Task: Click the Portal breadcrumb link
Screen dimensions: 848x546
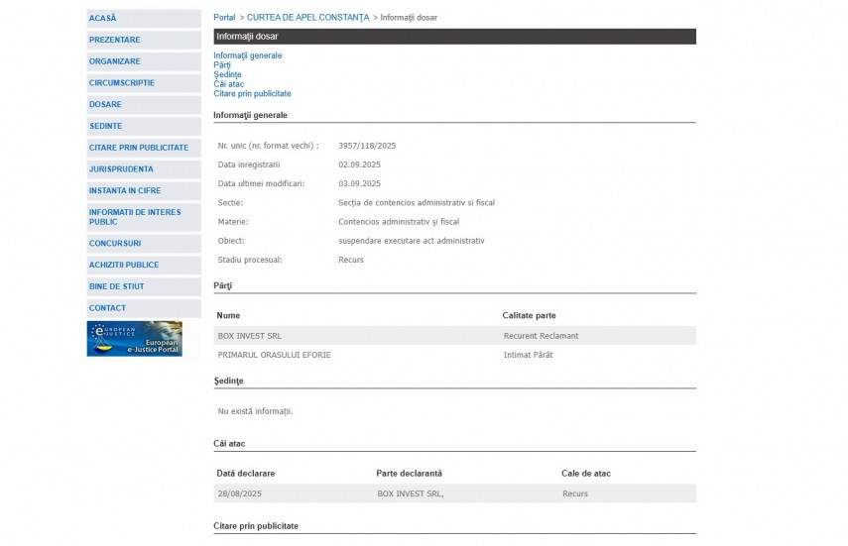Action: [224, 18]
